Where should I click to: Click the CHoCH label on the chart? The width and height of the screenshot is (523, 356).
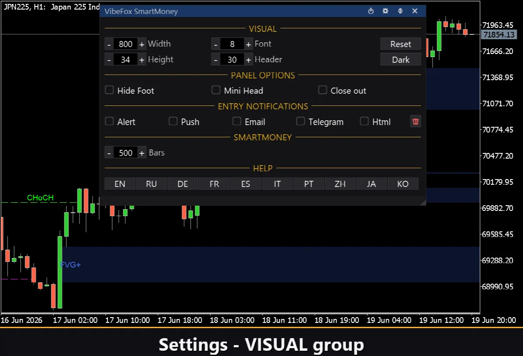40,198
